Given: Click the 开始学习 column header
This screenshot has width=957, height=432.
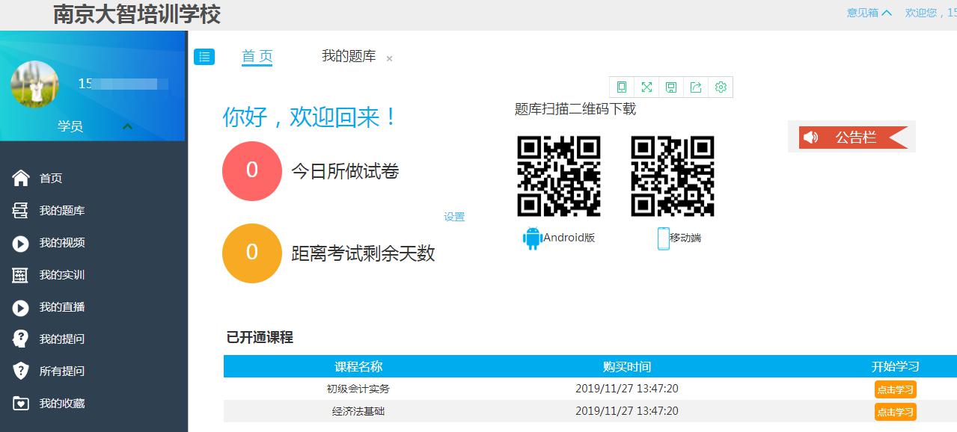Looking at the screenshot, I should click(x=896, y=367).
